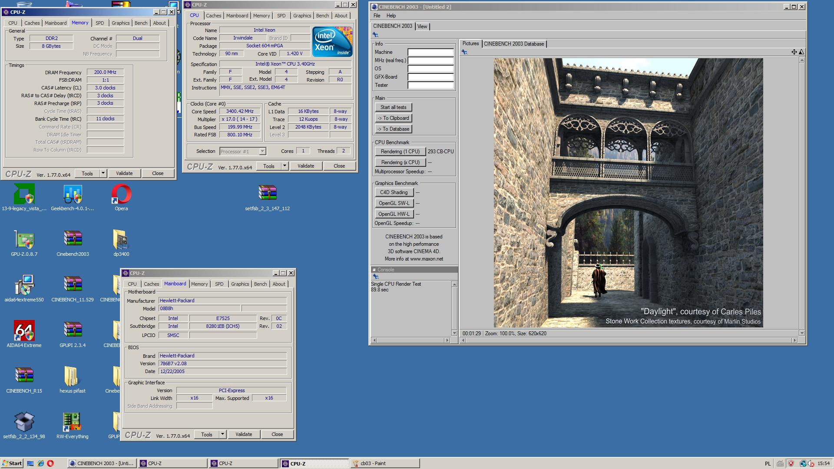Image resolution: width=834 pixels, height=469 pixels.
Task: Switch to CINEBENCH 2003 Database tab
Action: pos(514,44)
